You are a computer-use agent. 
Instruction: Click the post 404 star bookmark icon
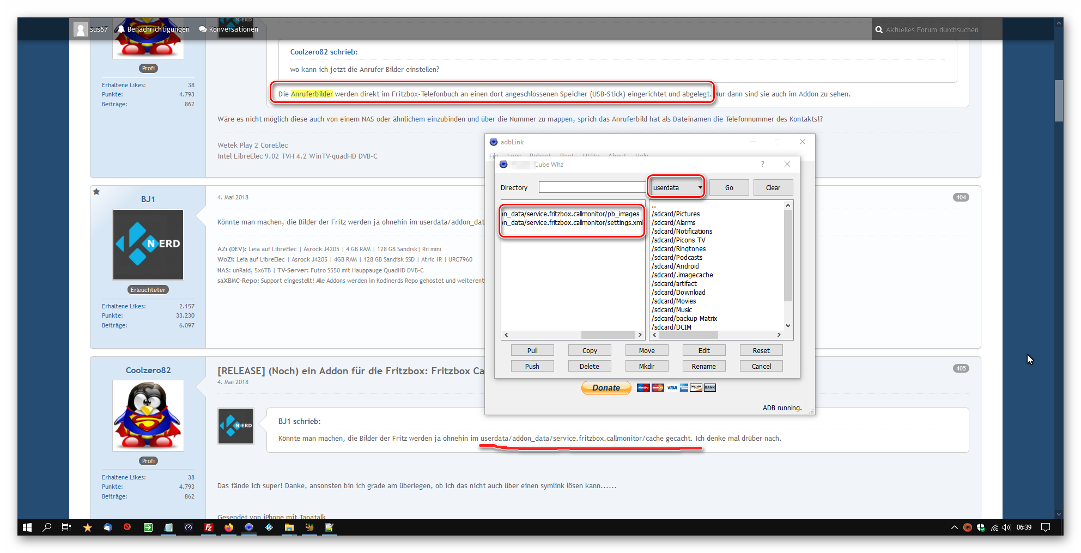(x=96, y=192)
